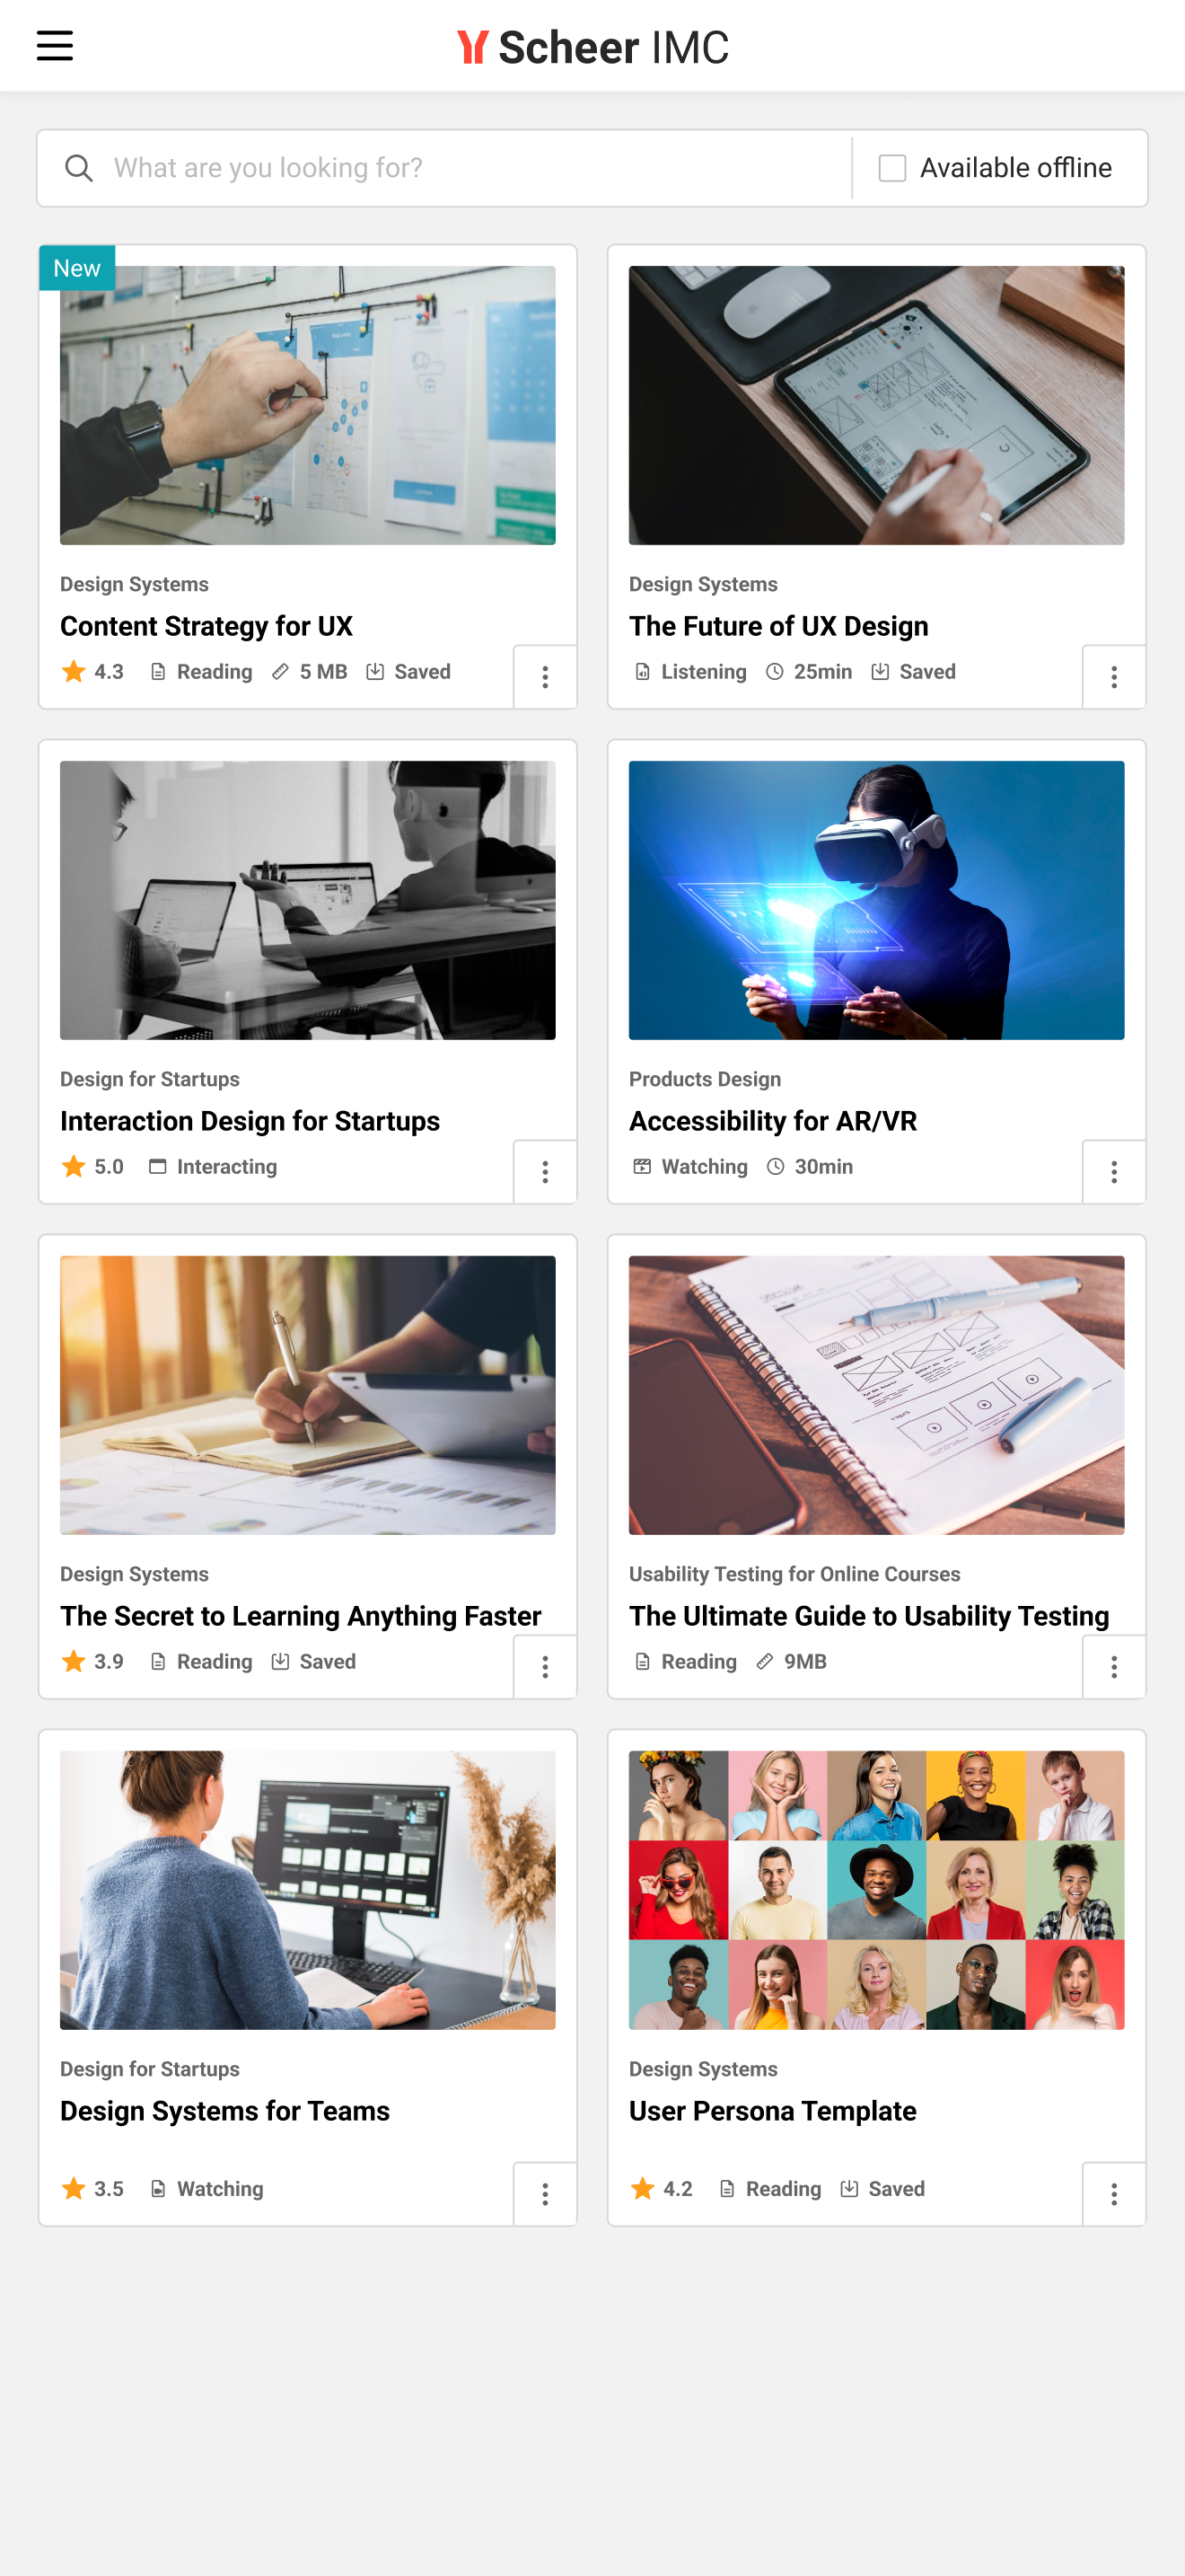
Task: Open The Secret to Learning Anything Faster title
Action: 301,1616
